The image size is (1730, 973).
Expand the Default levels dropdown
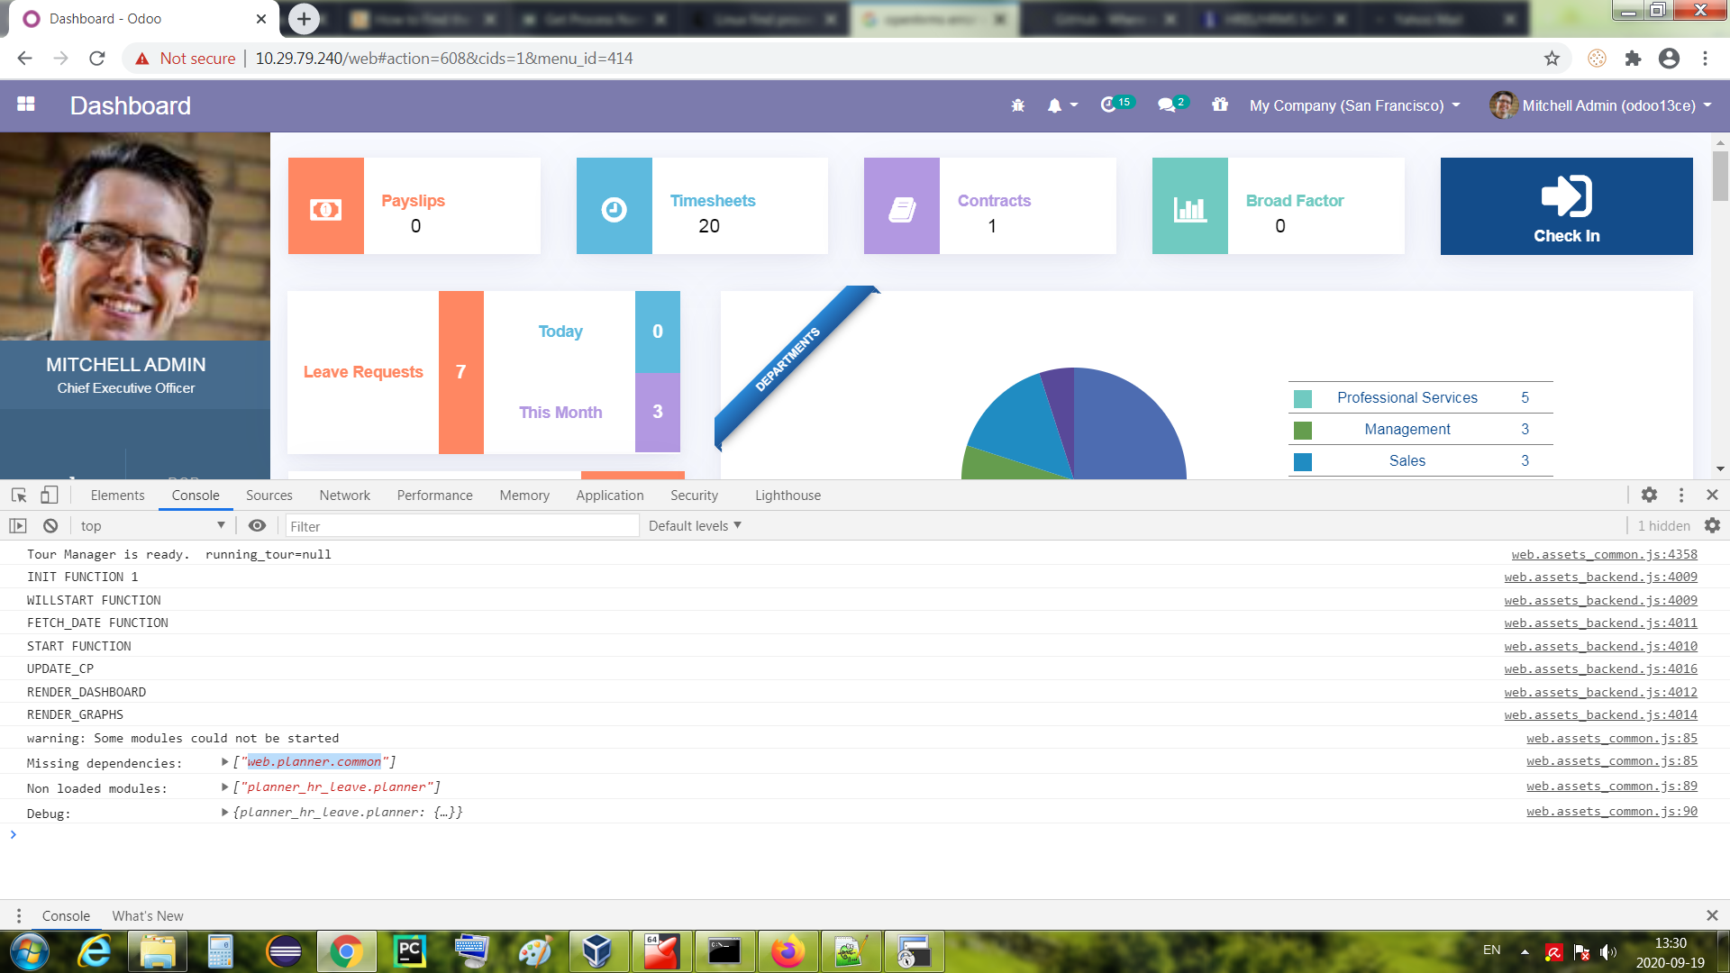coord(694,526)
